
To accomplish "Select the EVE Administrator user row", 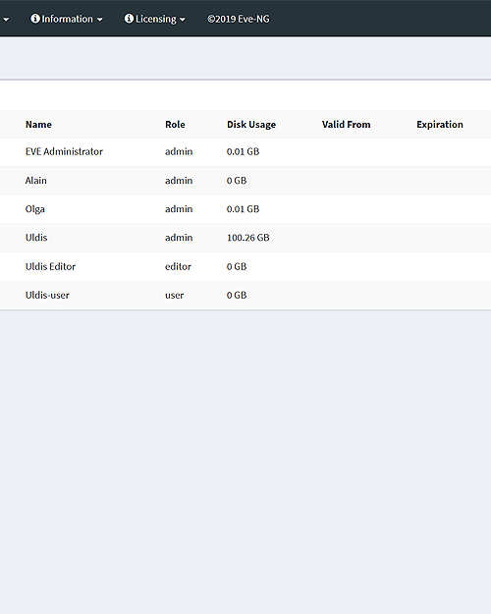I will click(245, 152).
